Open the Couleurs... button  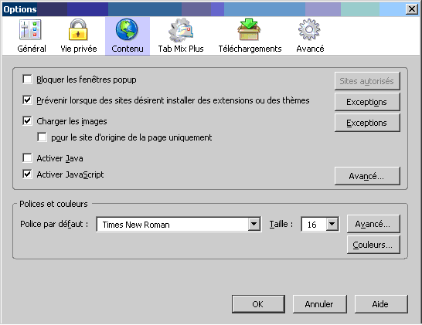coord(373,245)
